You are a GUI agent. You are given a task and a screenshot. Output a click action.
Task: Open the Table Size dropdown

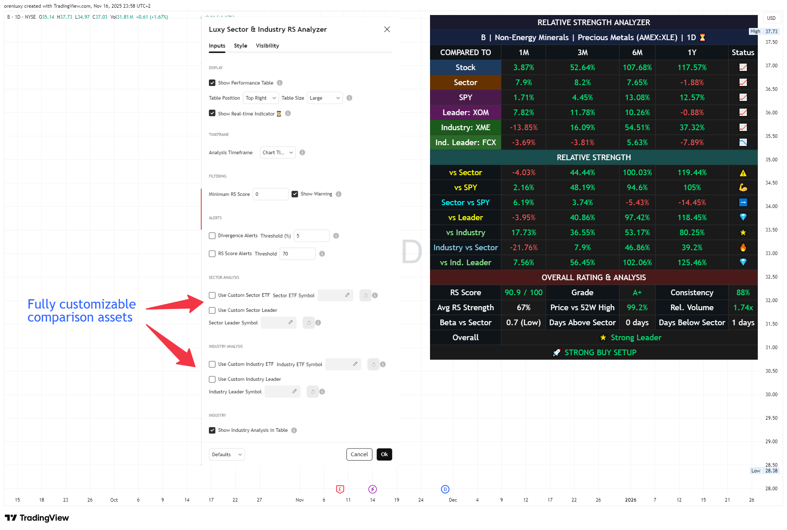point(325,98)
